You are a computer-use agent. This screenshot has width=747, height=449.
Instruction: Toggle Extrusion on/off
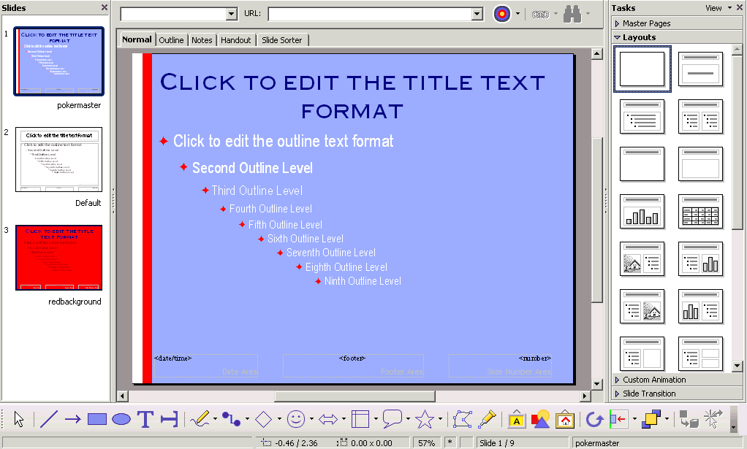pos(689,419)
